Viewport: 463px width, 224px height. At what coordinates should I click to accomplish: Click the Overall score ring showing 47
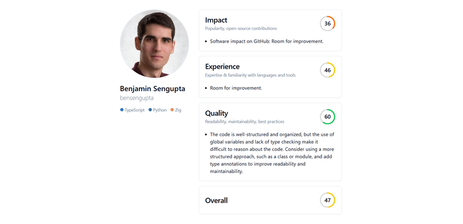coord(328,200)
